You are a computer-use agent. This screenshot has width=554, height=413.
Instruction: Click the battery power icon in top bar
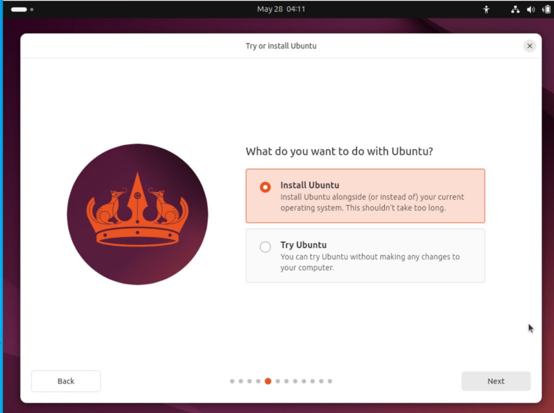(x=546, y=10)
